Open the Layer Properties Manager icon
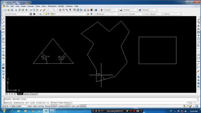 (41, 14)
